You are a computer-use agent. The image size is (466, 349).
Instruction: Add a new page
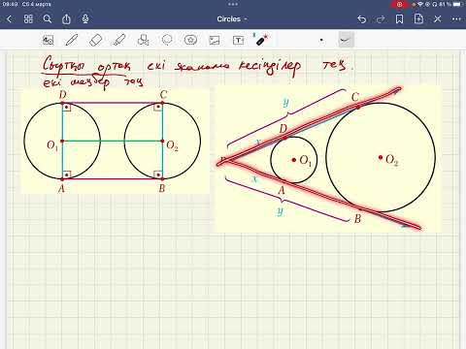[418, 19]
